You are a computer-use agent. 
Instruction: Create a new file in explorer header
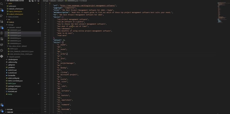pyautogui.click(x=30, y=1)
